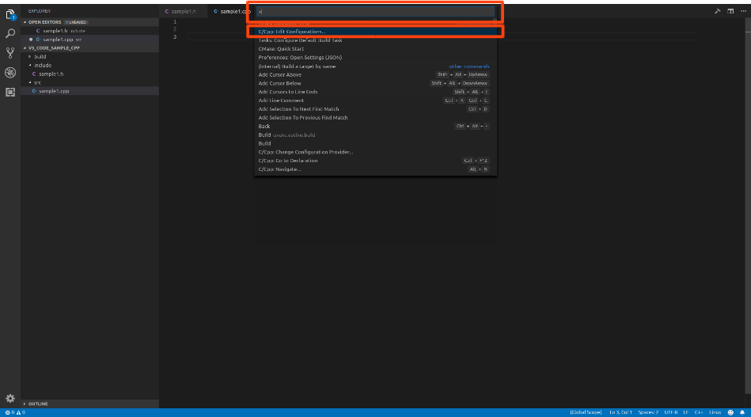This screenshot has height=417, width=751.
Task: Change encoding via UTF-8 indicator
Action: 670,412
